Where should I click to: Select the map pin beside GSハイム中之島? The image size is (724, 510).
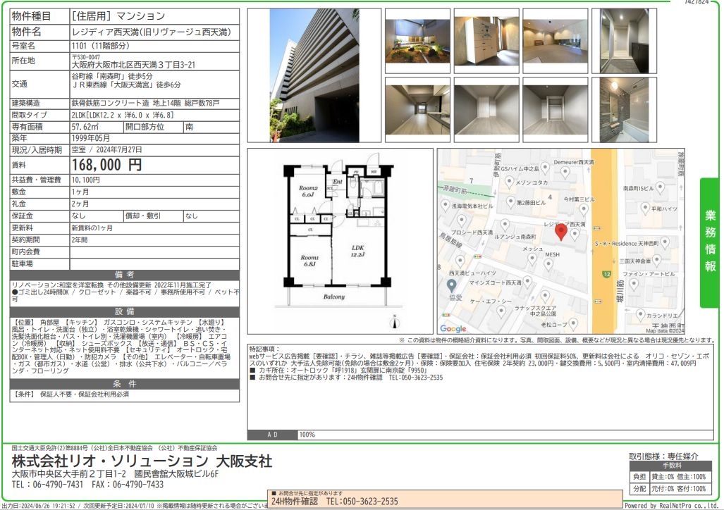(x=545, y=167)
